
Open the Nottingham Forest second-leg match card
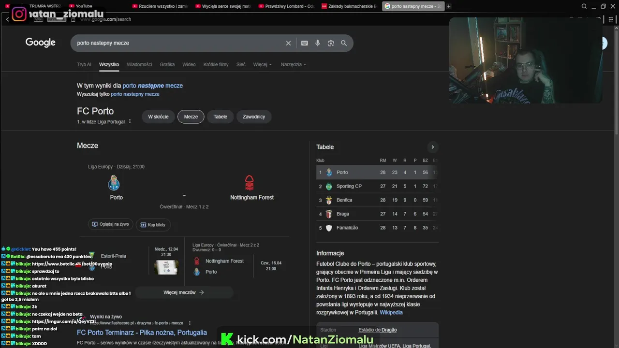pos(237,261)
